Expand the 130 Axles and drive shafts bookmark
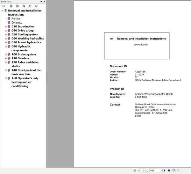 pyautogui.click(x=6, y=62)
